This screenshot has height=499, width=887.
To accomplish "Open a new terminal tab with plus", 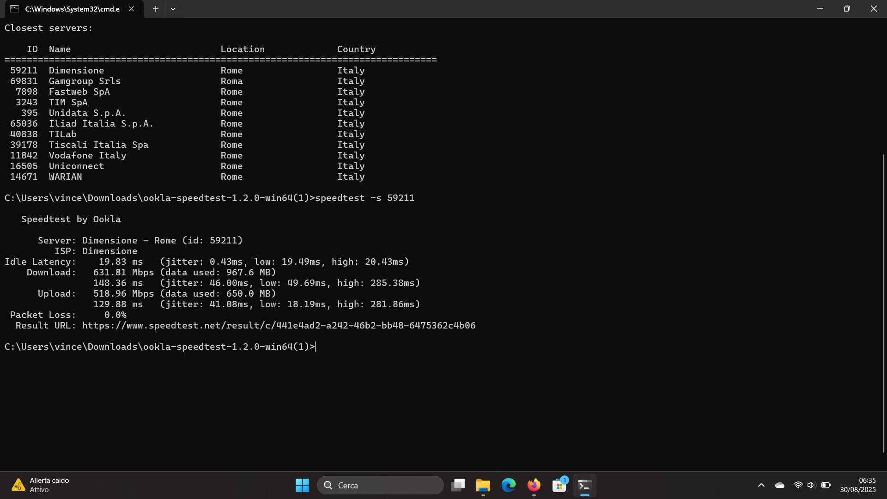I will [156, 9].
